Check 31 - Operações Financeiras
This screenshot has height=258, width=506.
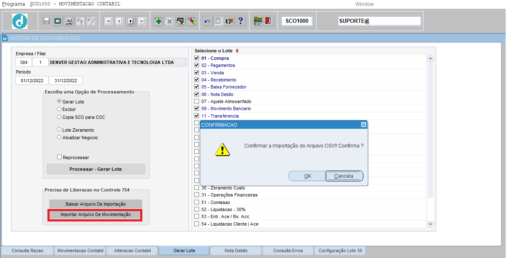197,195
